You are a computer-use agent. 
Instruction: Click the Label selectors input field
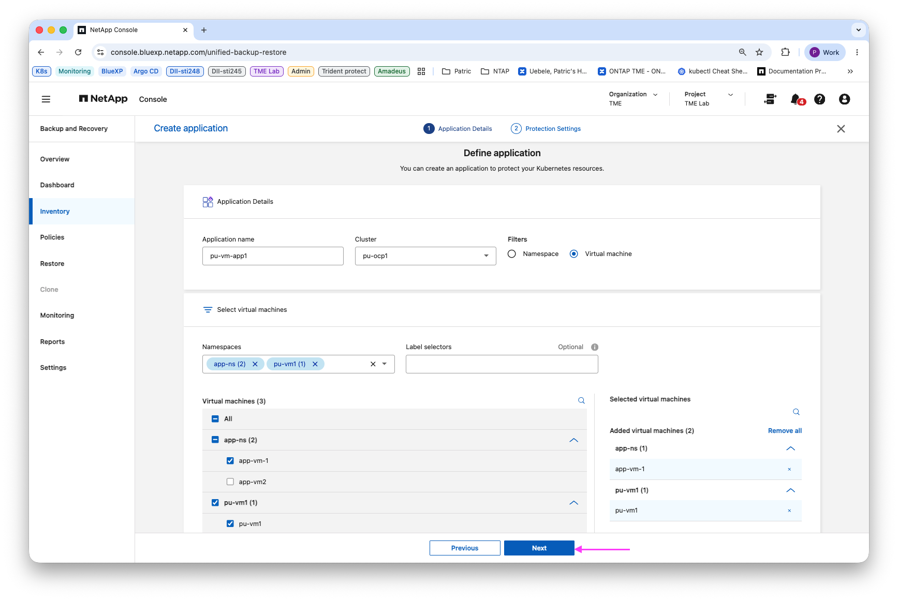(502, 364)
